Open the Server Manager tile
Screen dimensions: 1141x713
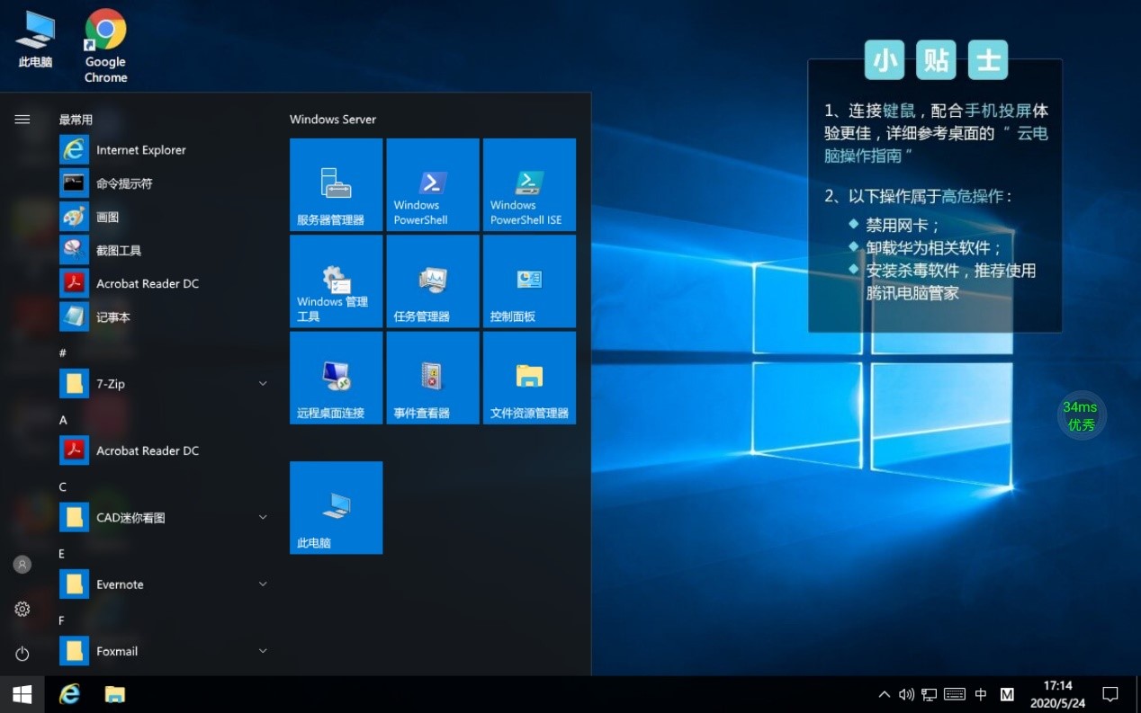pyautogui.click(x=336, y=184)
